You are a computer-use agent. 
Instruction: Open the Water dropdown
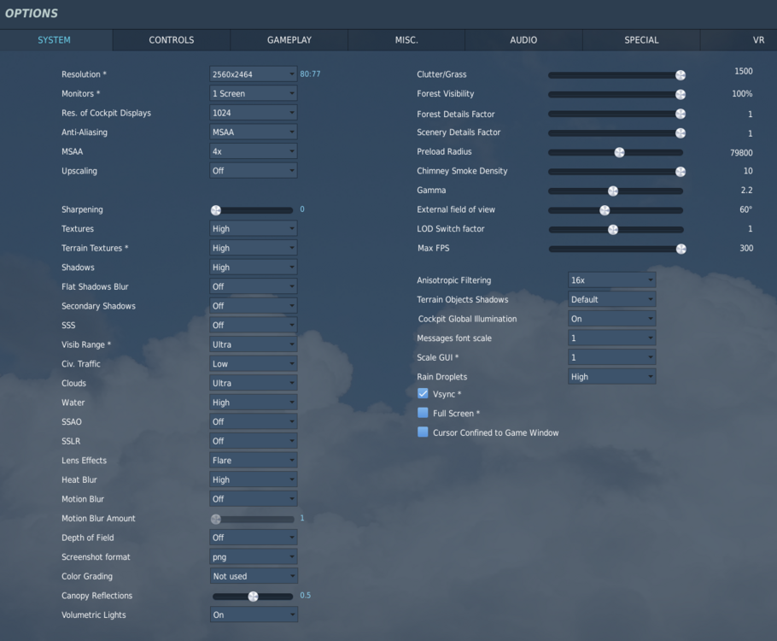coord(254,403)
